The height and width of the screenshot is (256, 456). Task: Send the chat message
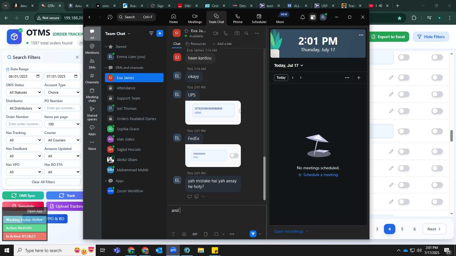click(x=253, y=234)
